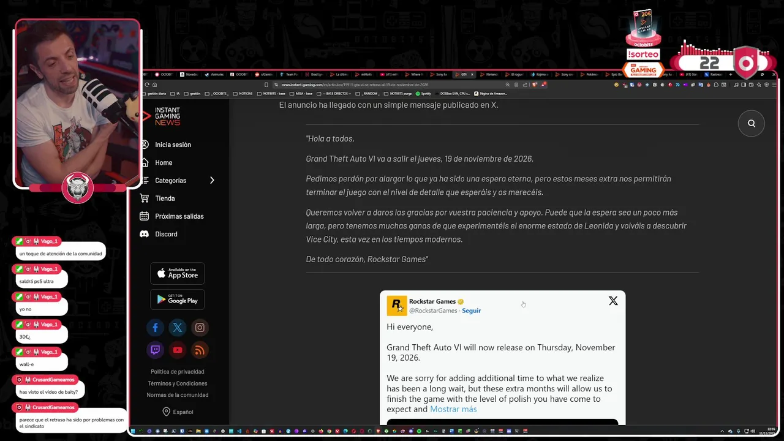
Task: Open Política de privacidad link
Action: pyautogui.click(x=178, y=372)
